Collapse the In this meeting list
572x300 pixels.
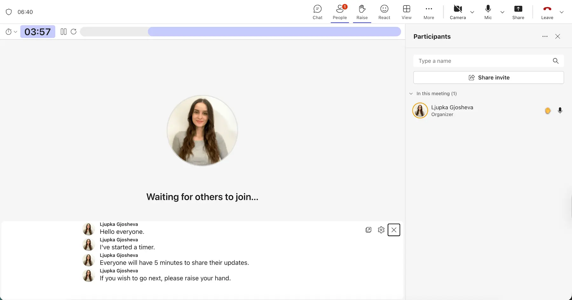(x=411, y=94)
